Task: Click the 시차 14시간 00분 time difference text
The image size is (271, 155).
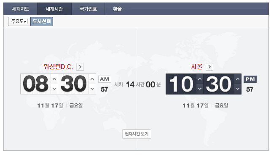Action: pos(137,84)
